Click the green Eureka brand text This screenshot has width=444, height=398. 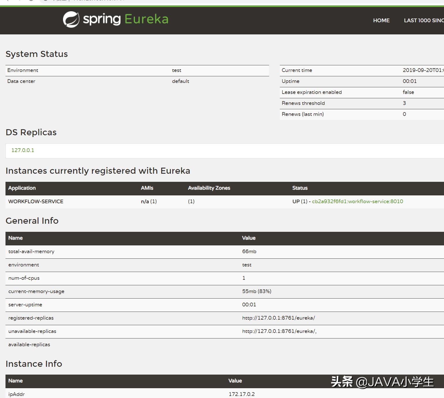146,19
